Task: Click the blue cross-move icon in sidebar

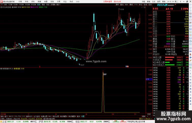Action: pos(190,57)
